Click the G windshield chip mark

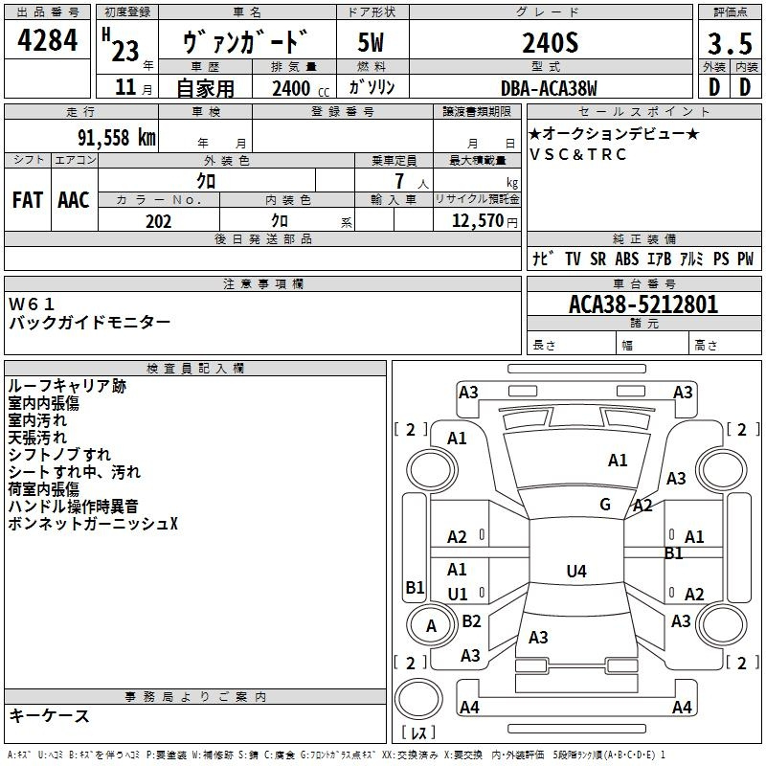coord(605,505)
